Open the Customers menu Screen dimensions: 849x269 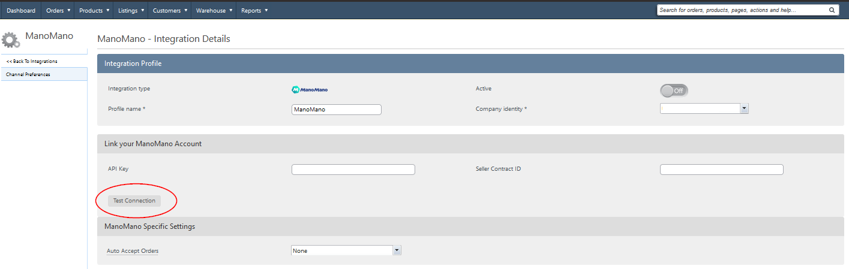[x=169, y=10]
